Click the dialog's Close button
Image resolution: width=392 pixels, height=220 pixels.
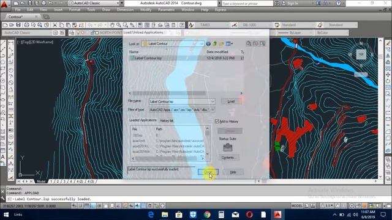point(208,172)
